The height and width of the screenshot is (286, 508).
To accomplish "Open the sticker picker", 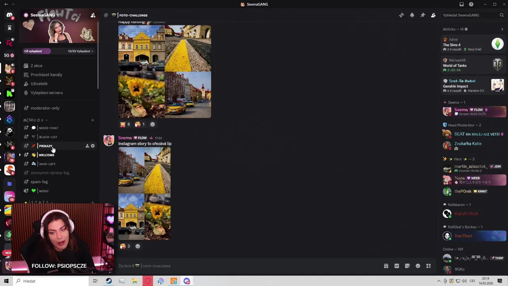I will (x=407, y=266).
